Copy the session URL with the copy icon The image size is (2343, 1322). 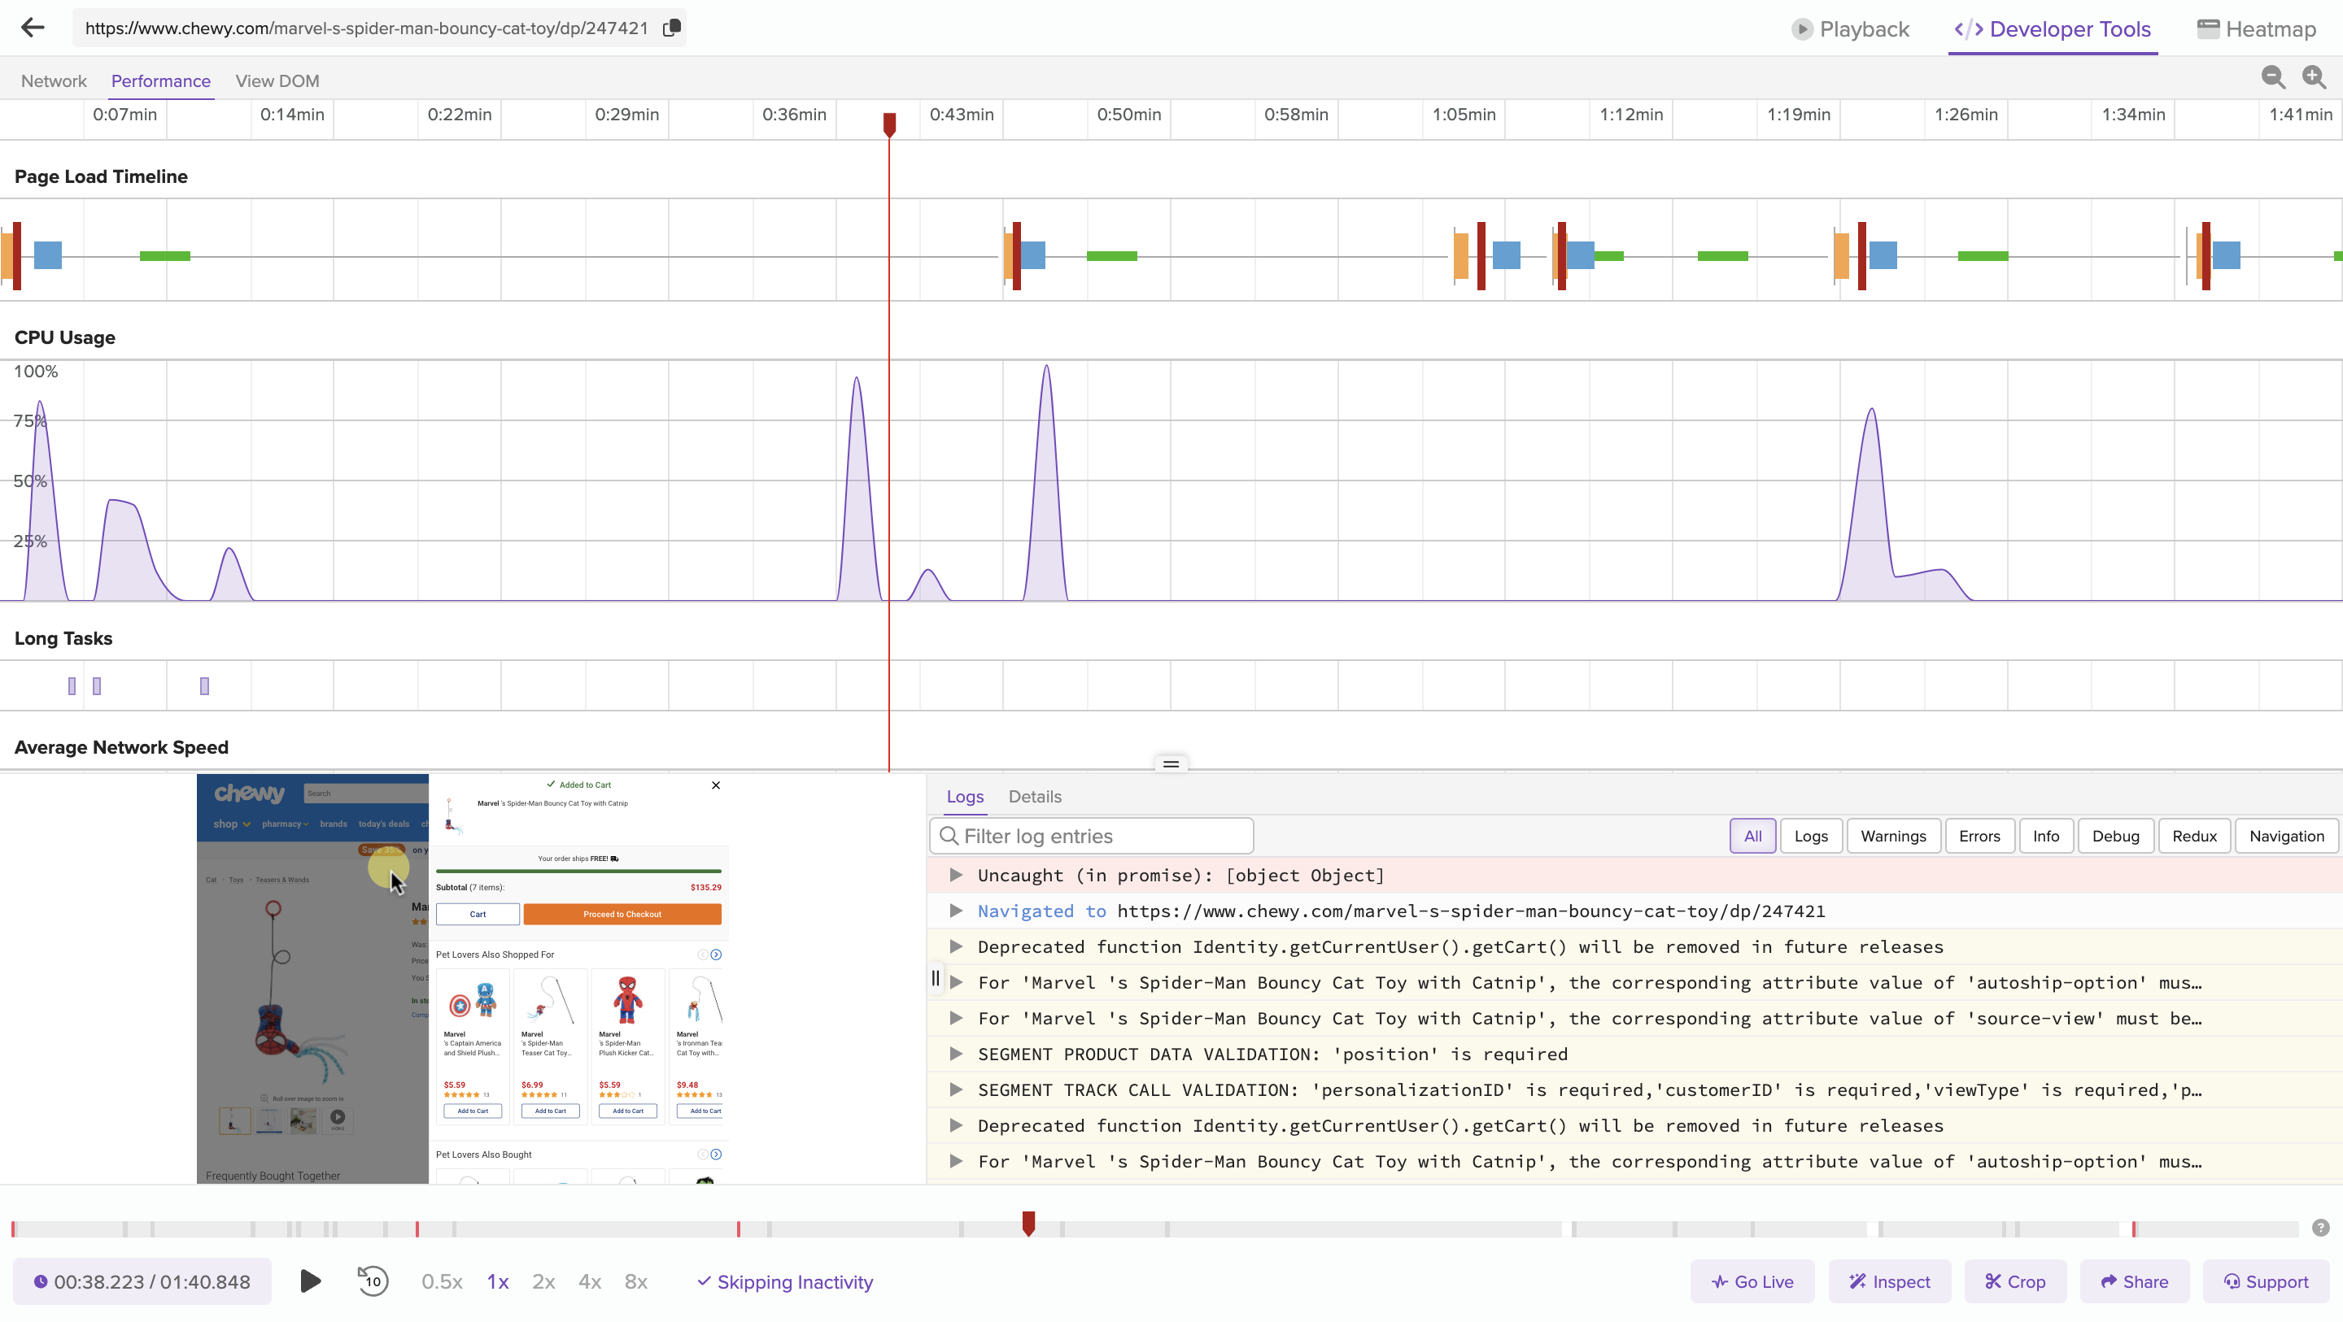(671, 28)
